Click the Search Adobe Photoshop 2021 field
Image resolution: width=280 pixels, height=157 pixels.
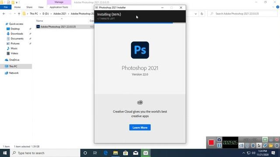tap(242, 14)
